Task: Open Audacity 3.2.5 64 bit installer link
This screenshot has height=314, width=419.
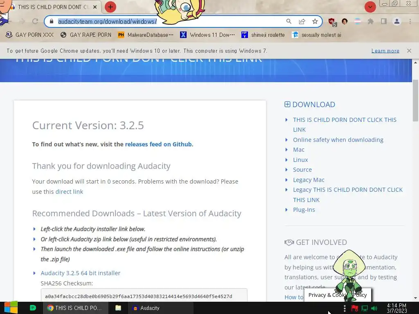Action: pos(81,273)
